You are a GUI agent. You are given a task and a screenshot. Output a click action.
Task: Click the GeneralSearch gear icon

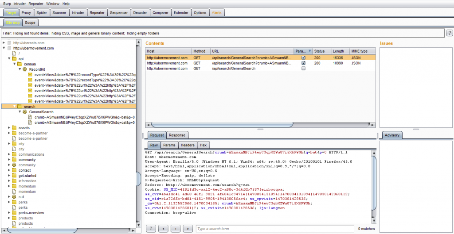(x=25, y=112)
